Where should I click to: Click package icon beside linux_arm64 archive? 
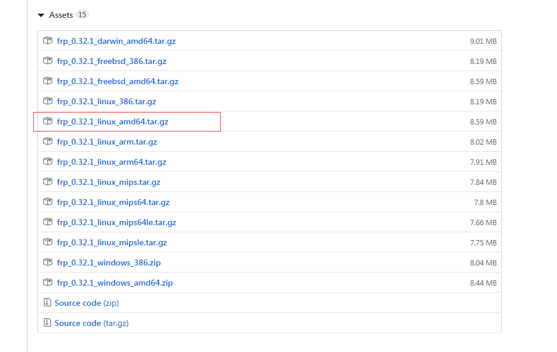pyautogui.click(x=48, y=161)
